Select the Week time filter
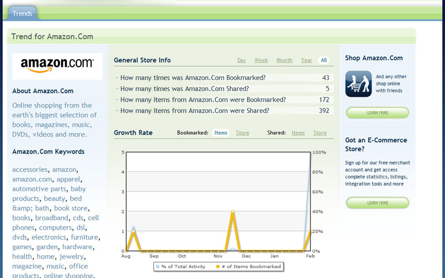Image resolution: width=445 pixels, height=278 pixels. [x=261, y=60]
